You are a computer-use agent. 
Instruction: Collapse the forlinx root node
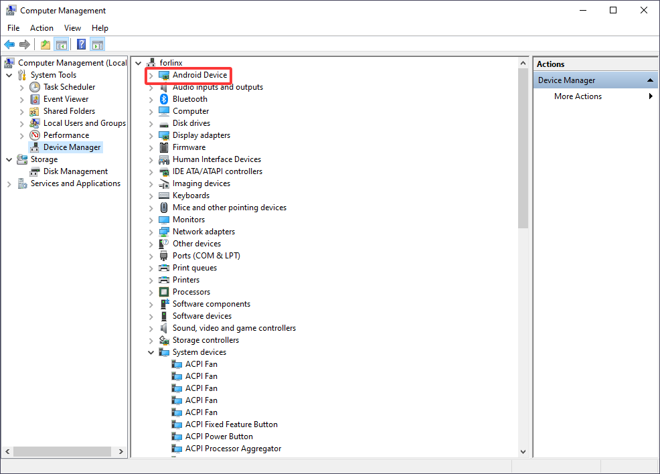coord(138,63)
